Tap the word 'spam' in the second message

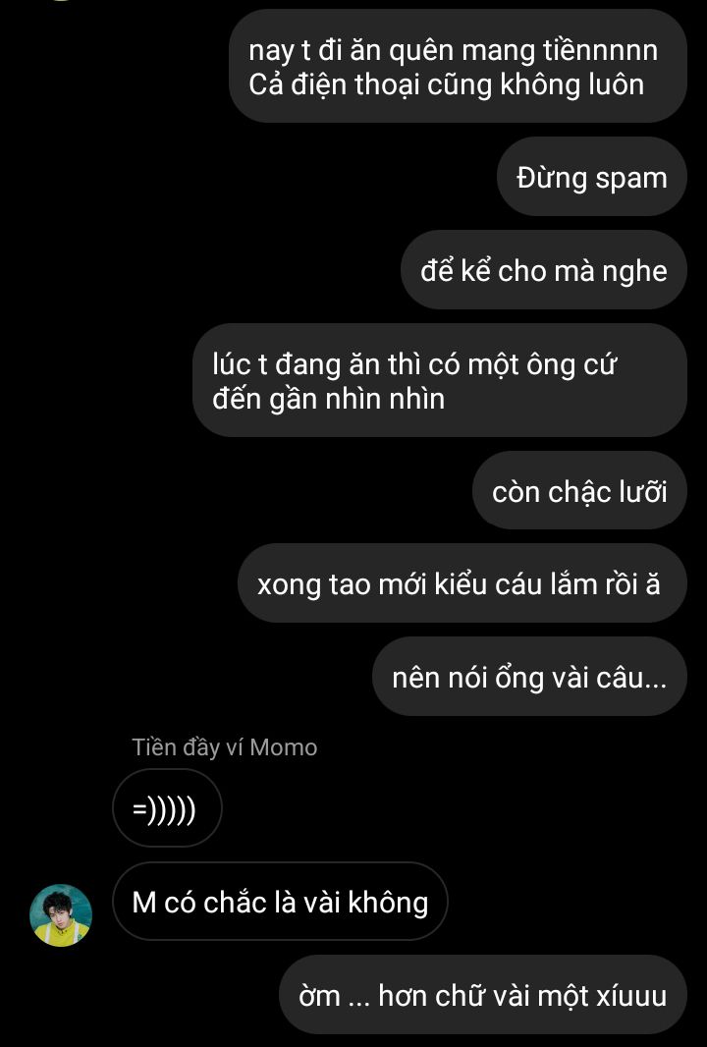coord(630,179)
